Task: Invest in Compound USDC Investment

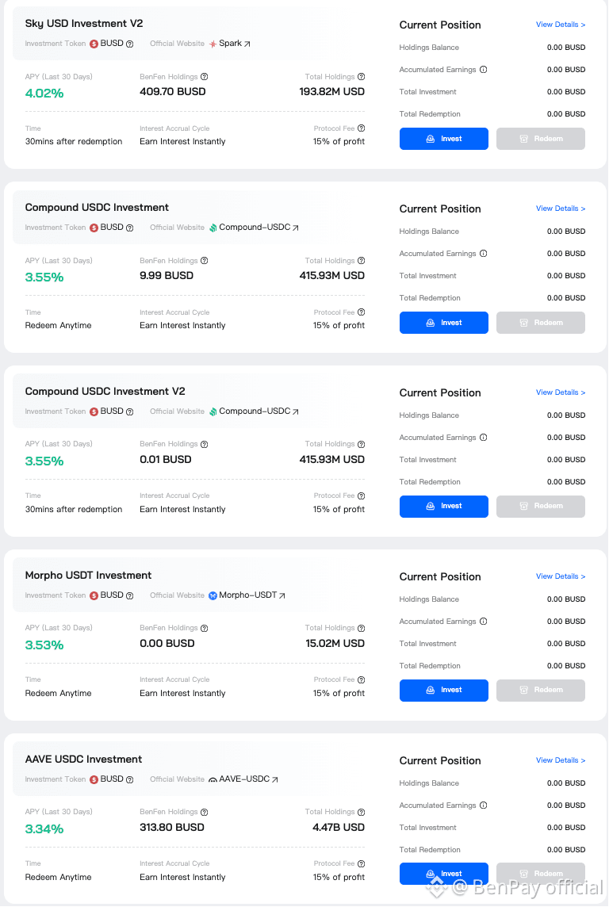Action: [x=443, y=323]
